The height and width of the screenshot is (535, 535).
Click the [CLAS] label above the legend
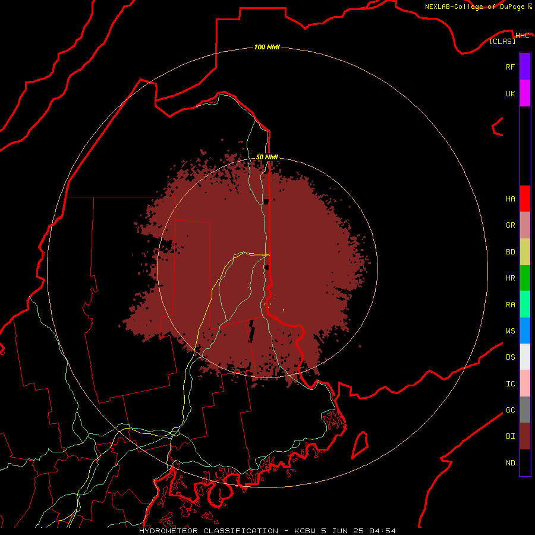pos(502,41)
